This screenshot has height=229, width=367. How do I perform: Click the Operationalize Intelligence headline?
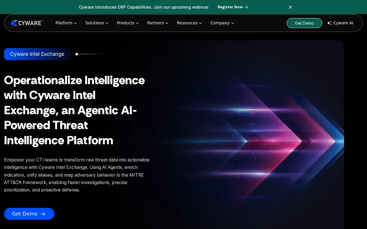(x=75, y=110)
